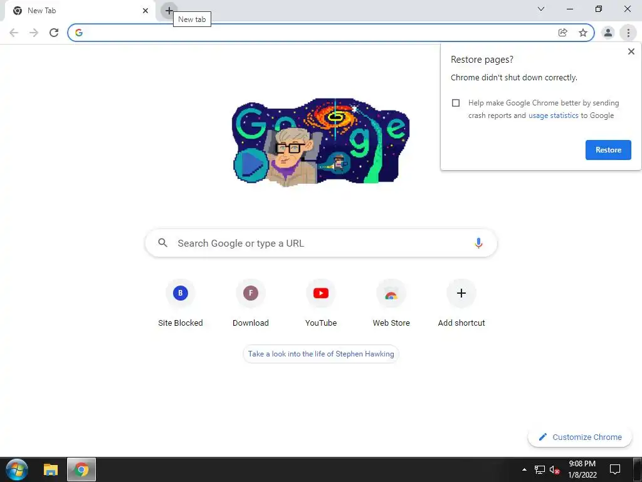Viewport: 642px width, 482px height.
Task: Click Customize Chrome button
Action: click(x=580, y=437)
